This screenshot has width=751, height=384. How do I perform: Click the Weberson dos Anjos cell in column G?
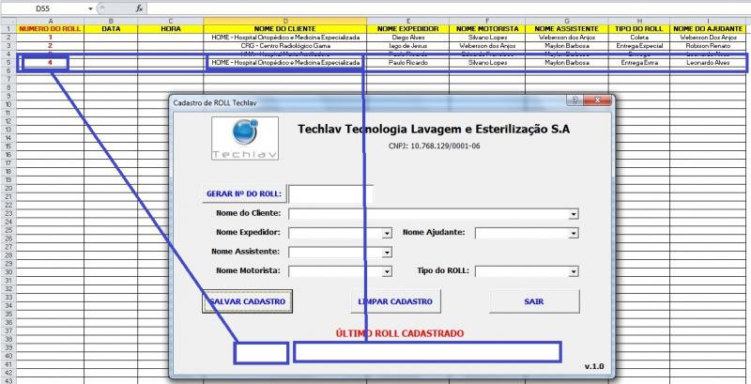pyautogui.click(x=567, y=37)
